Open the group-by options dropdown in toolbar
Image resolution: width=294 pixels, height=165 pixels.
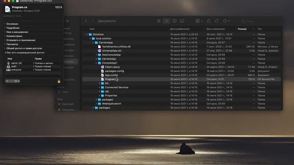coord(199,21)
